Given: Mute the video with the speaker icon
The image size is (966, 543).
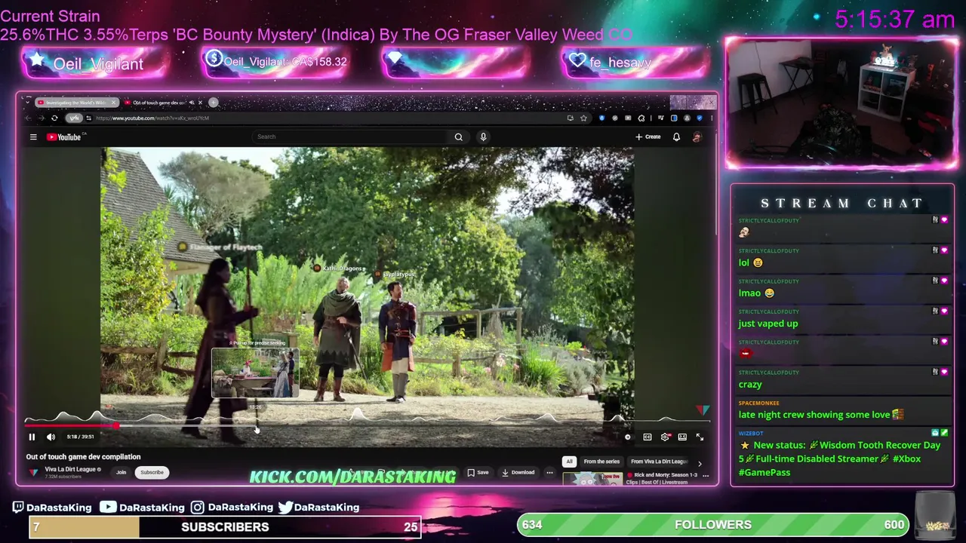Looking at the screenshot, I should 51,437.
